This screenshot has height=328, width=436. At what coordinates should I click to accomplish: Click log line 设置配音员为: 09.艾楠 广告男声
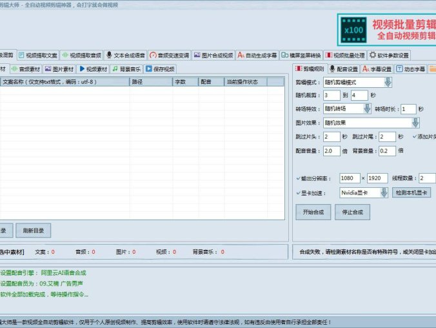(x=41, y=283)
